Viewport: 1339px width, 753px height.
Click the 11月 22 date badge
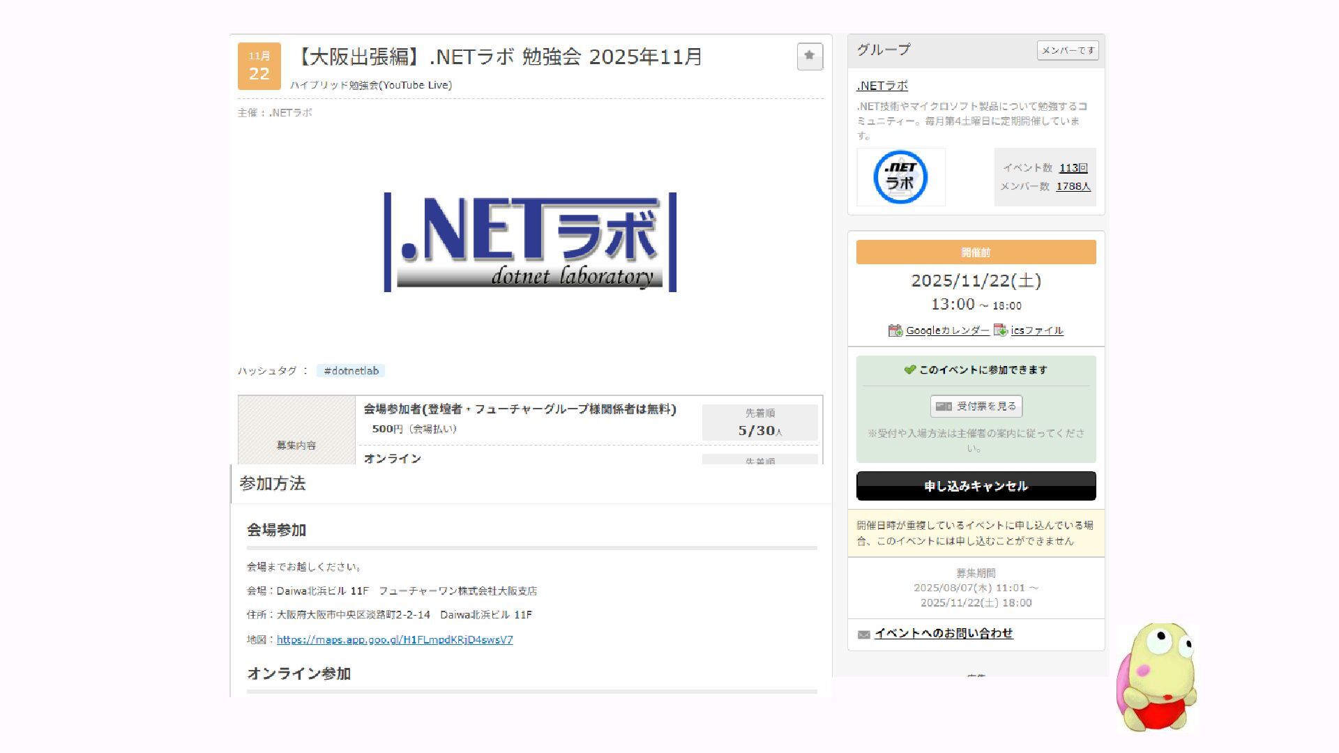point(259,66)
